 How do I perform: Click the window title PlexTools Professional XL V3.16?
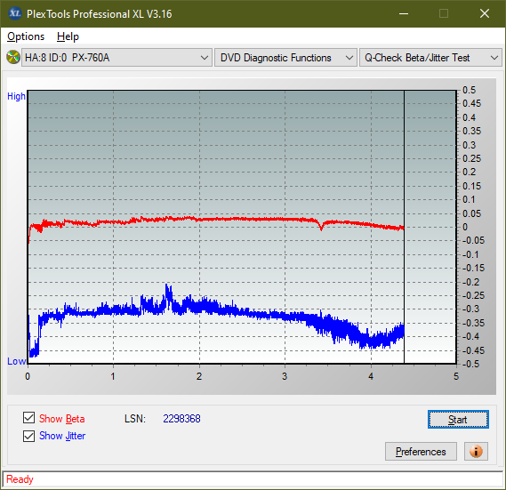pos(100,14)
